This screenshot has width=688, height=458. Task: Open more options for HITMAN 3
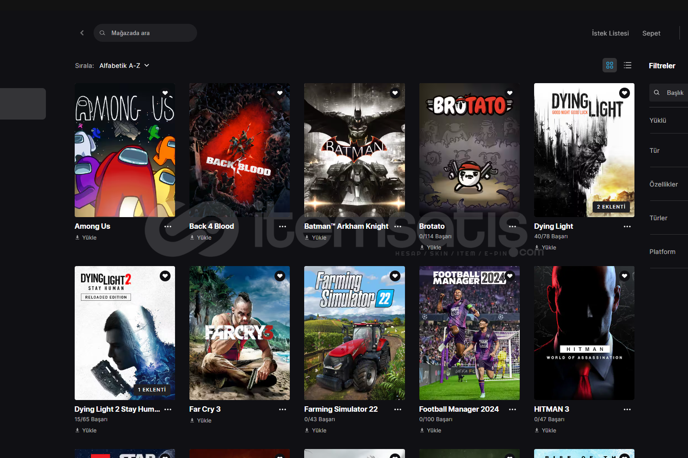(x=627, y=409)
